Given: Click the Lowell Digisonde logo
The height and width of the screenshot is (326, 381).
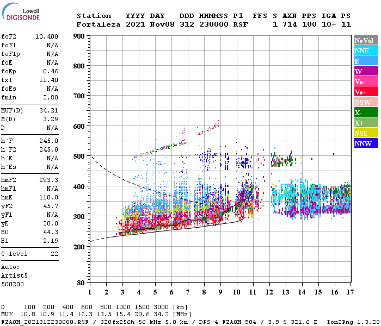Looking at the screenshot, I should (21, 11).
